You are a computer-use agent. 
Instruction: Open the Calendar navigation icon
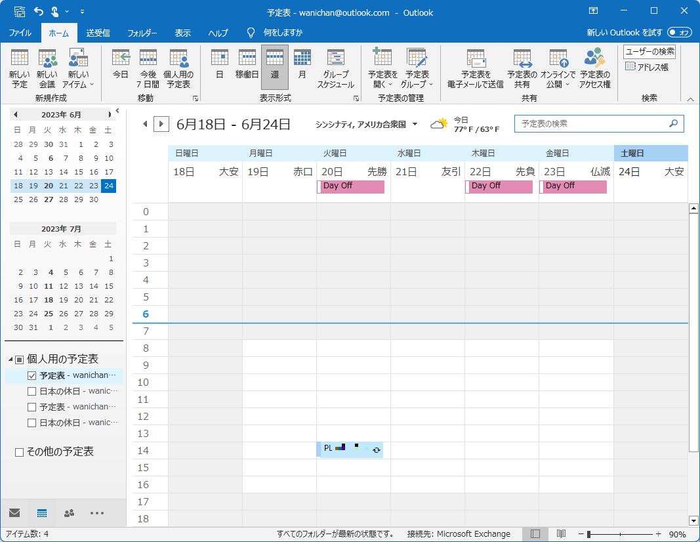(x=42, y=512)
